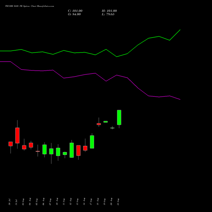Select the 17 Aug date label

(x=91, y=202)
